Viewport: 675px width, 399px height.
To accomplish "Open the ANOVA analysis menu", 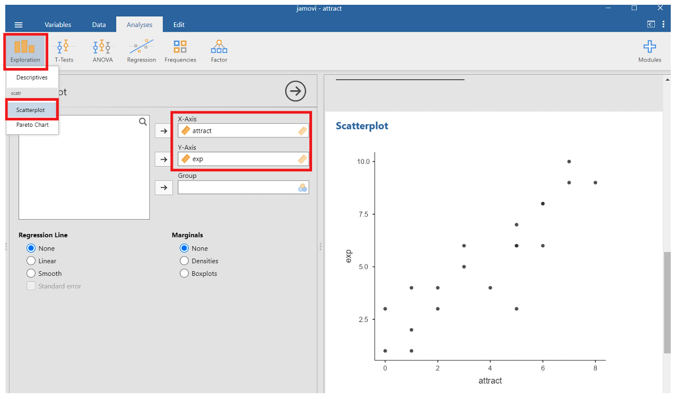I will tap(102, 51).
